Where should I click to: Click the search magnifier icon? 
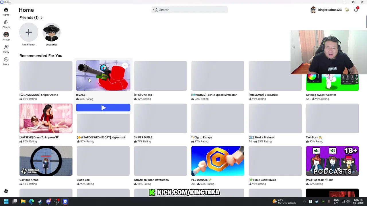point(155,10)
